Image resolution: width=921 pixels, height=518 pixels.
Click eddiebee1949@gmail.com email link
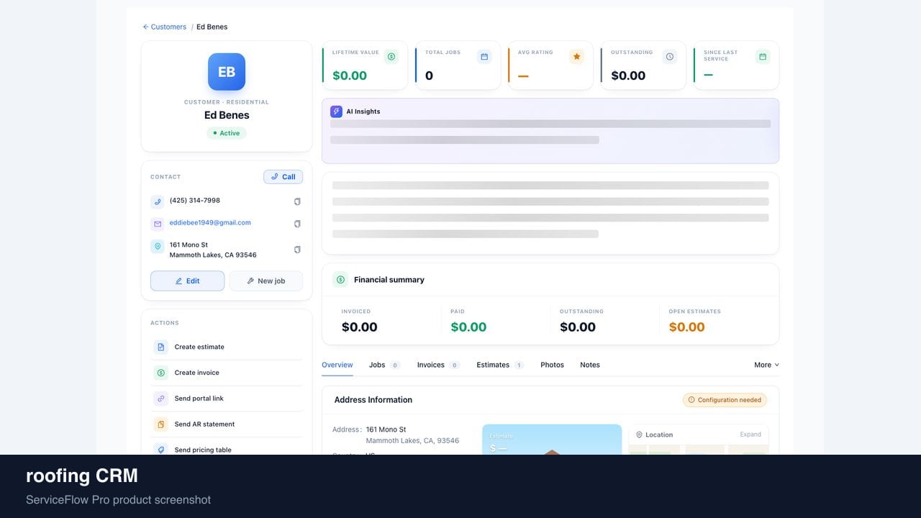tap(210, 222)
